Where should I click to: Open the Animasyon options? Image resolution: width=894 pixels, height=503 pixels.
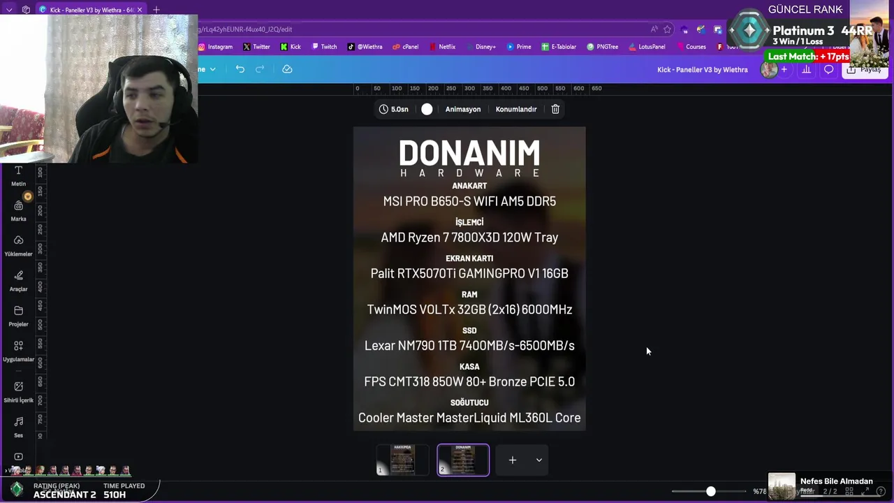pos(463,109)
